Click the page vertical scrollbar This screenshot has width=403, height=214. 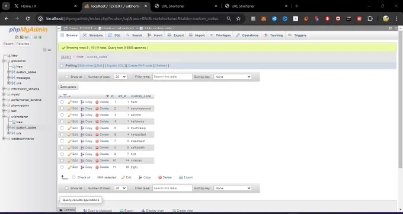point(401,100)
